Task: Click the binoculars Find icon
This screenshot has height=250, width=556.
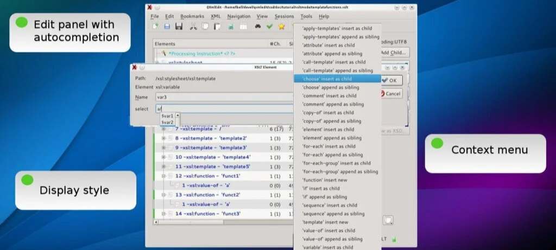Action: [258, 27]
